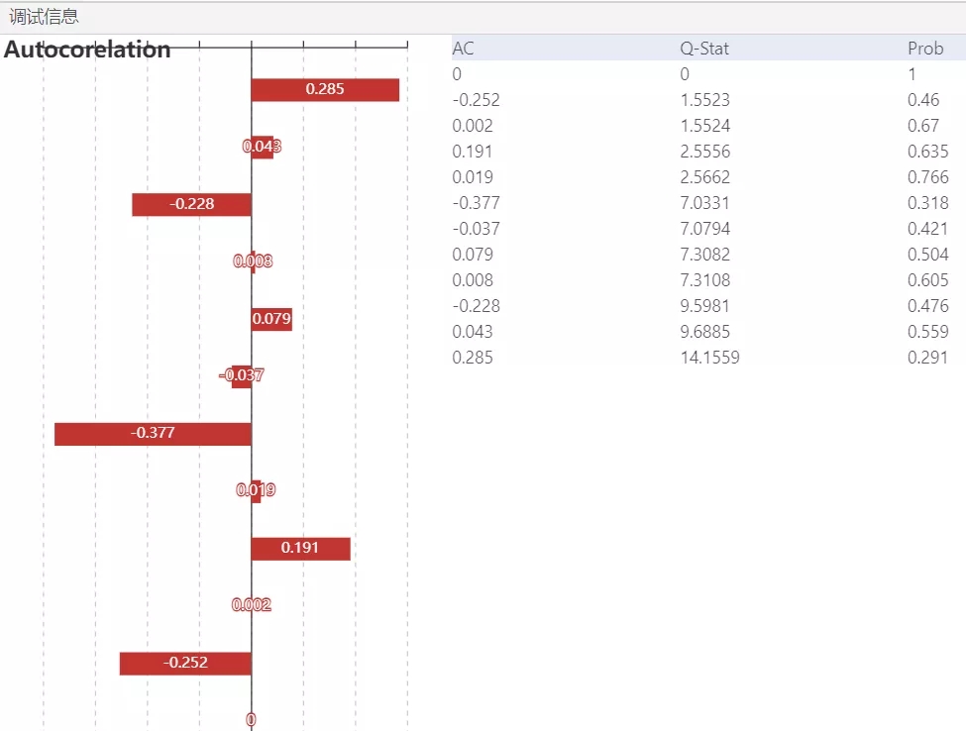966x731 pixels.
Task: Select the 0.318 Prob cell
Action: (x=927, y=203)
